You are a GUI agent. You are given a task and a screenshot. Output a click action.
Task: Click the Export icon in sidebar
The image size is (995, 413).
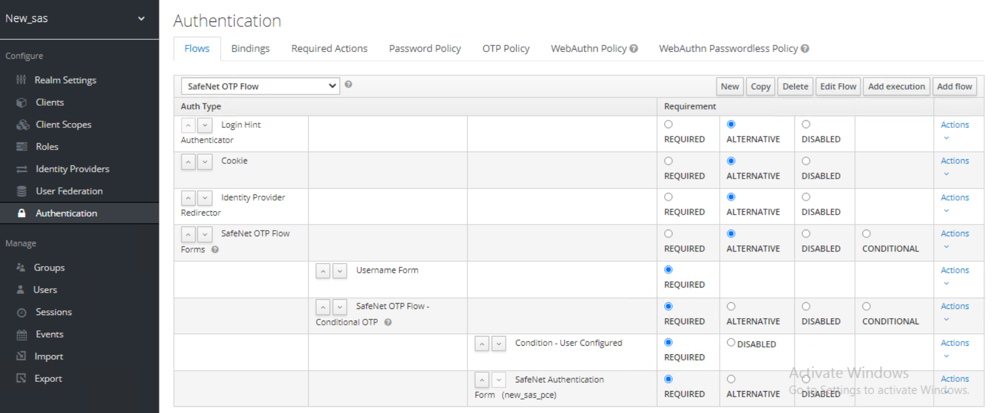pos(21,378)
